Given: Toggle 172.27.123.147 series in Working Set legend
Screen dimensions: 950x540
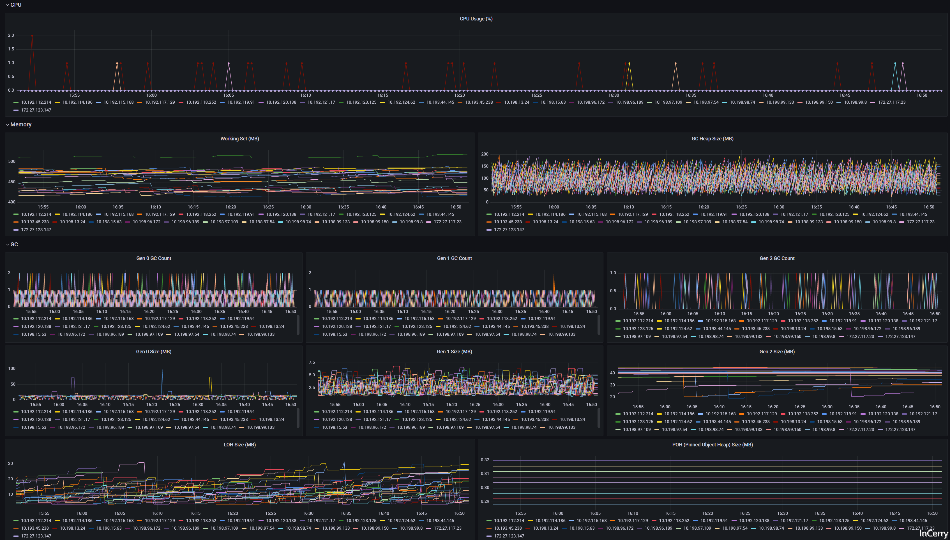Looking at the screenshot, I should click(36, 230).
